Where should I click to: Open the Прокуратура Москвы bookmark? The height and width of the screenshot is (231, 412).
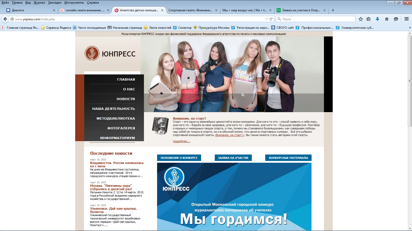click(x=211, y=28)
